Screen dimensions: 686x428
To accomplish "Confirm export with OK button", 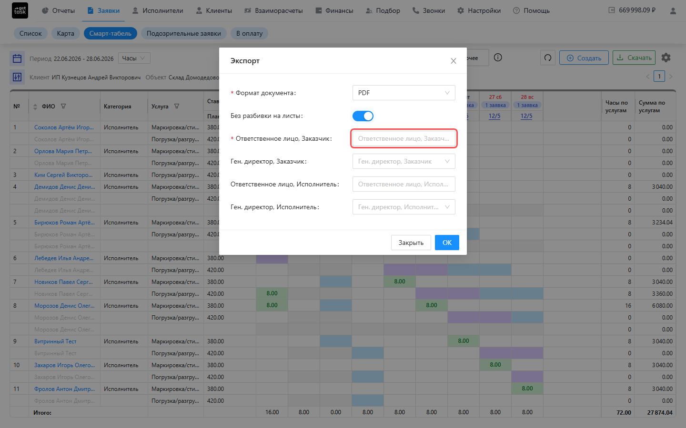I will coord(447,243).
